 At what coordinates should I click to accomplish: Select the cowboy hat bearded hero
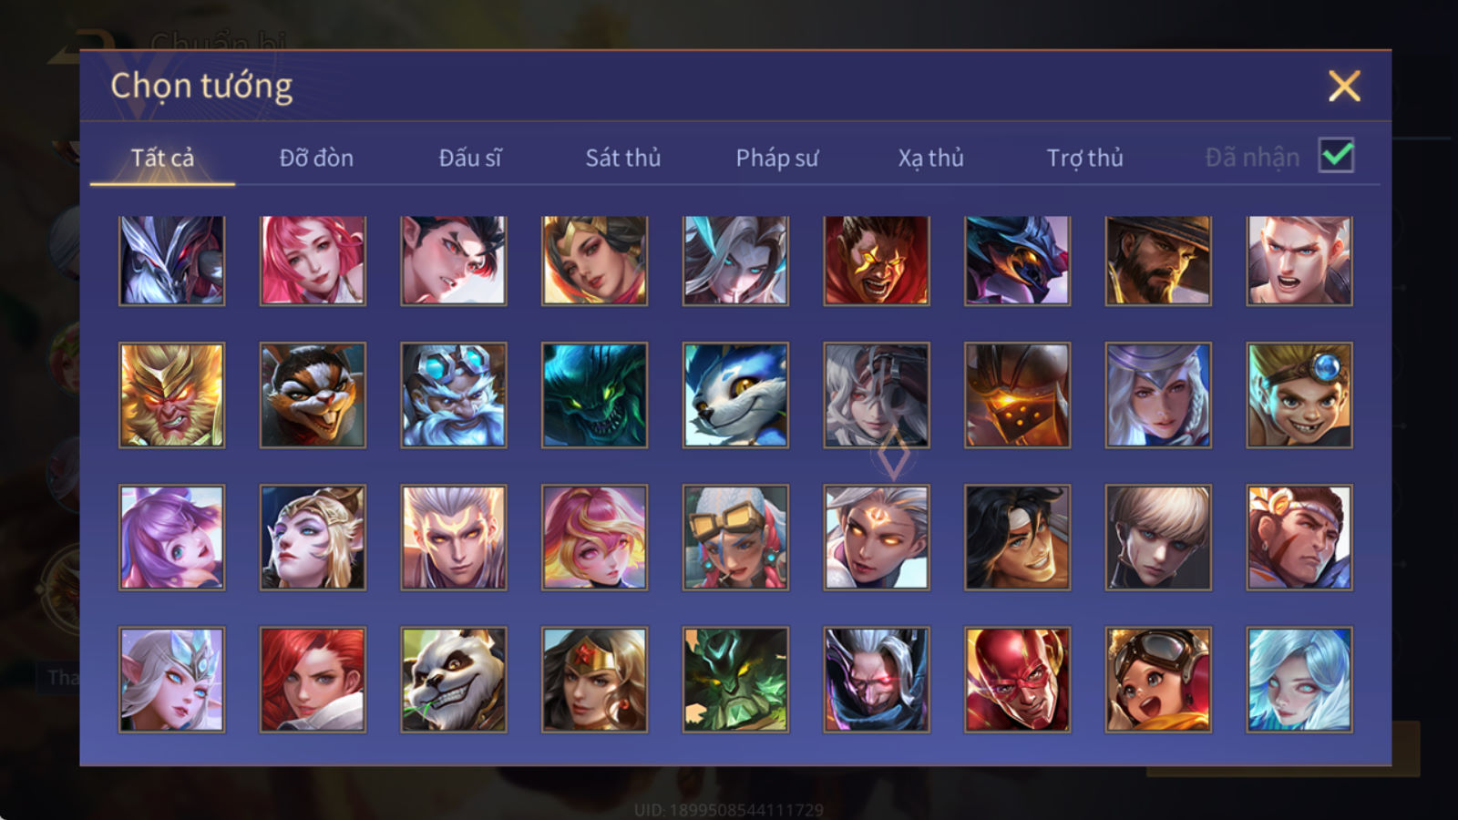[1158, 261]
